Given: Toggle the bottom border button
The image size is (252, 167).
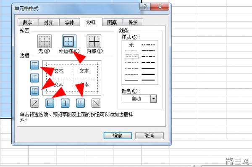Looking at the screenshot, I should click(34, 91).
